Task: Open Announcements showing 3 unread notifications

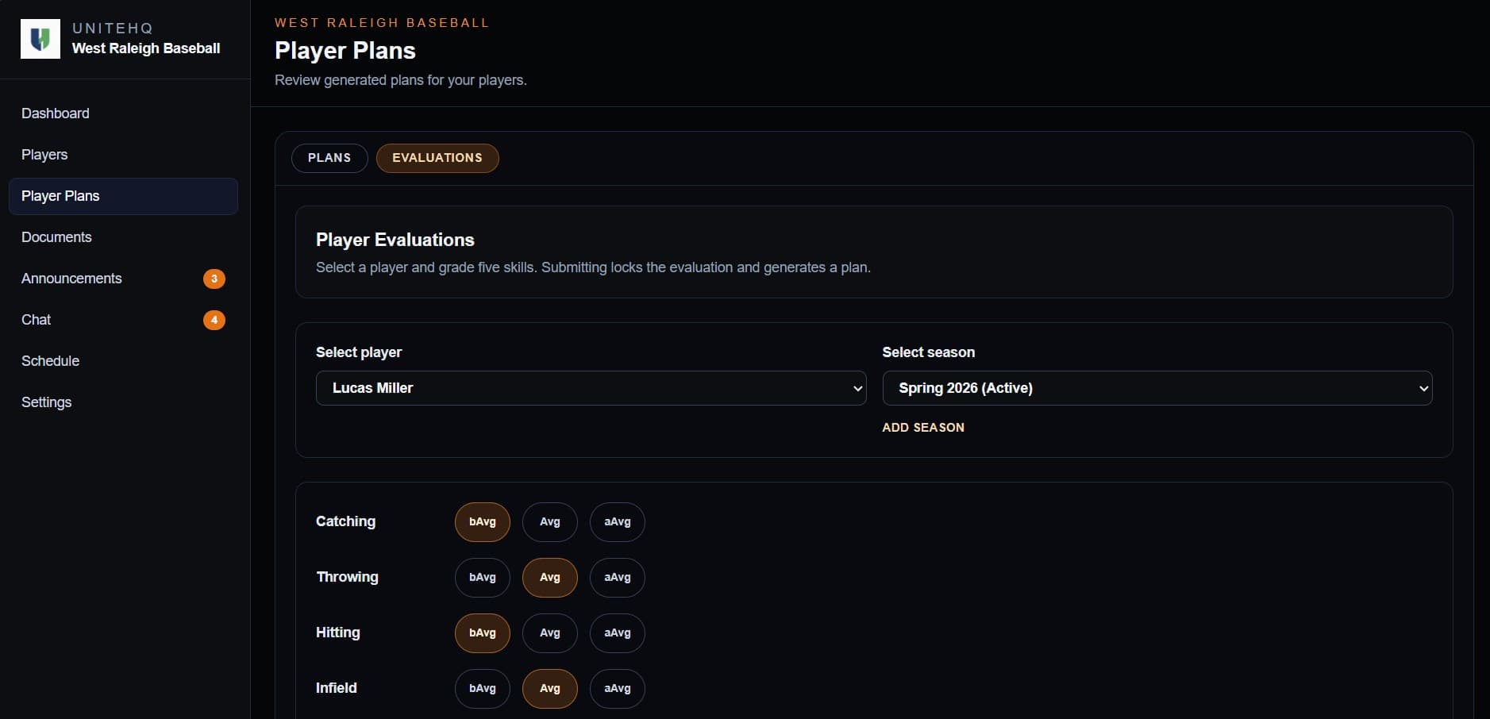Action: [71, 279]
